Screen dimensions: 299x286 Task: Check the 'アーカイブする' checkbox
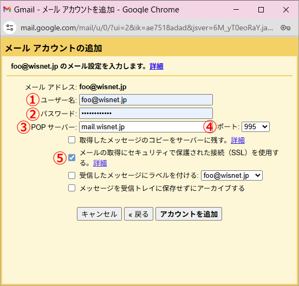pos(71,188)
